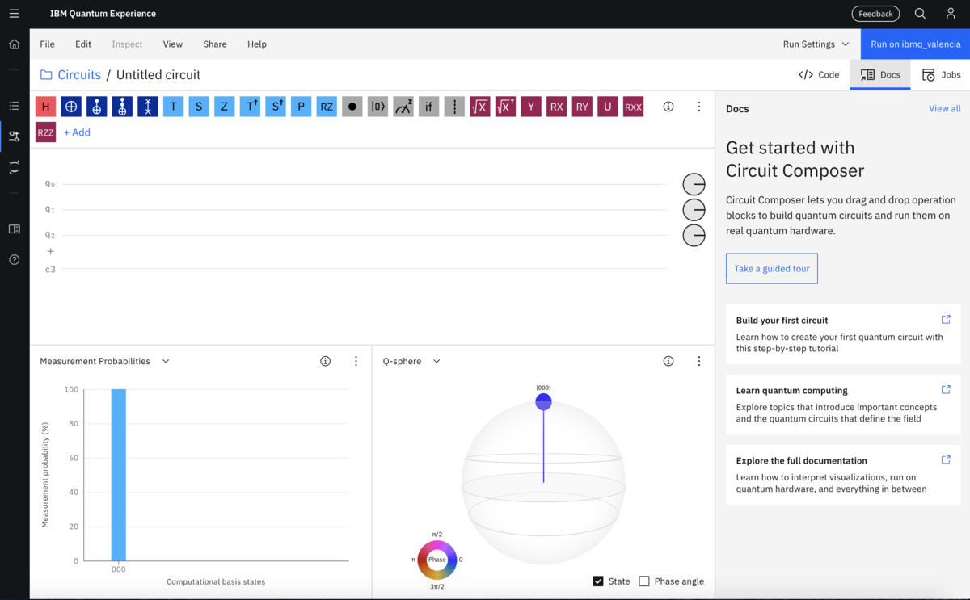Select the S gate
Viewport: 970px width, 600px height.
click(199, 107)
